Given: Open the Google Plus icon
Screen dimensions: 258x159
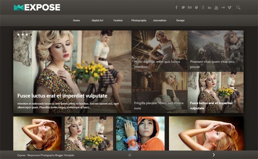Looking at the screenshot, I should click(203, 7).
